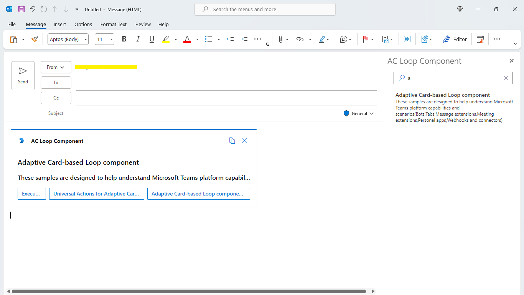The height and width of the screenshot is (295, 524).
Task: Remove the AC Loop Component card
Action: (244, 141)
